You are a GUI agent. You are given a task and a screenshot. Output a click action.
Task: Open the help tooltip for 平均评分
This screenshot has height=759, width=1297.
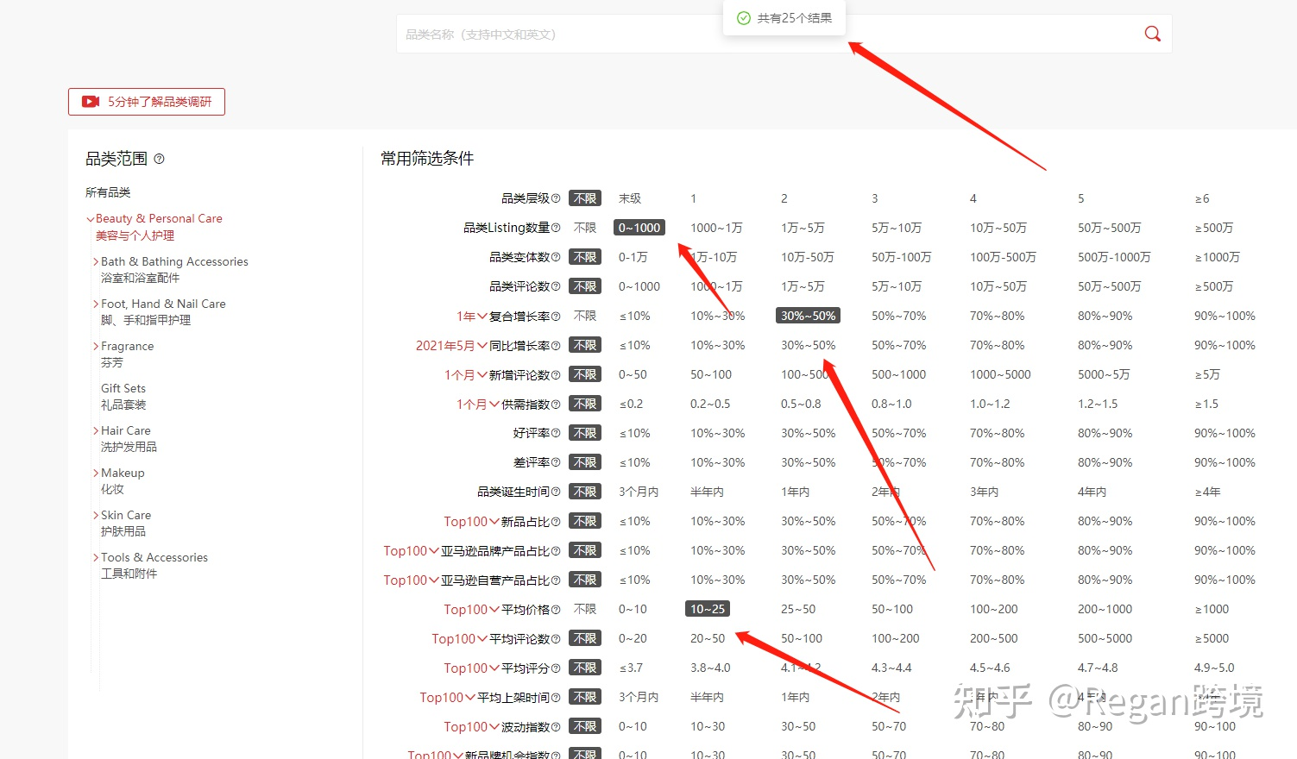point(557,667)
